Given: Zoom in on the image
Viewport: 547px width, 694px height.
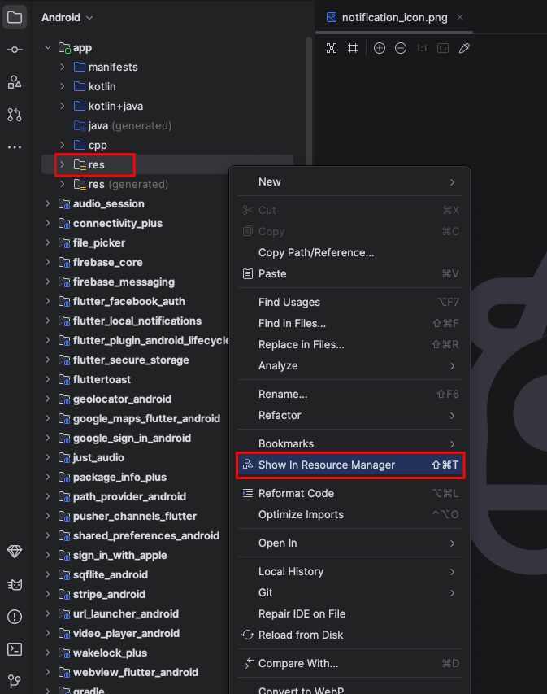Looking at the screenshot, I should (x=380, y=48).
